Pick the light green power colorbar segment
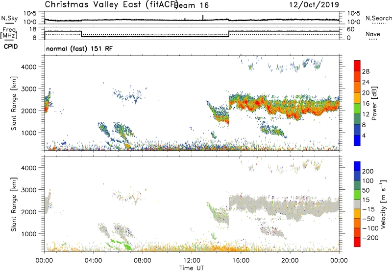 357,109
